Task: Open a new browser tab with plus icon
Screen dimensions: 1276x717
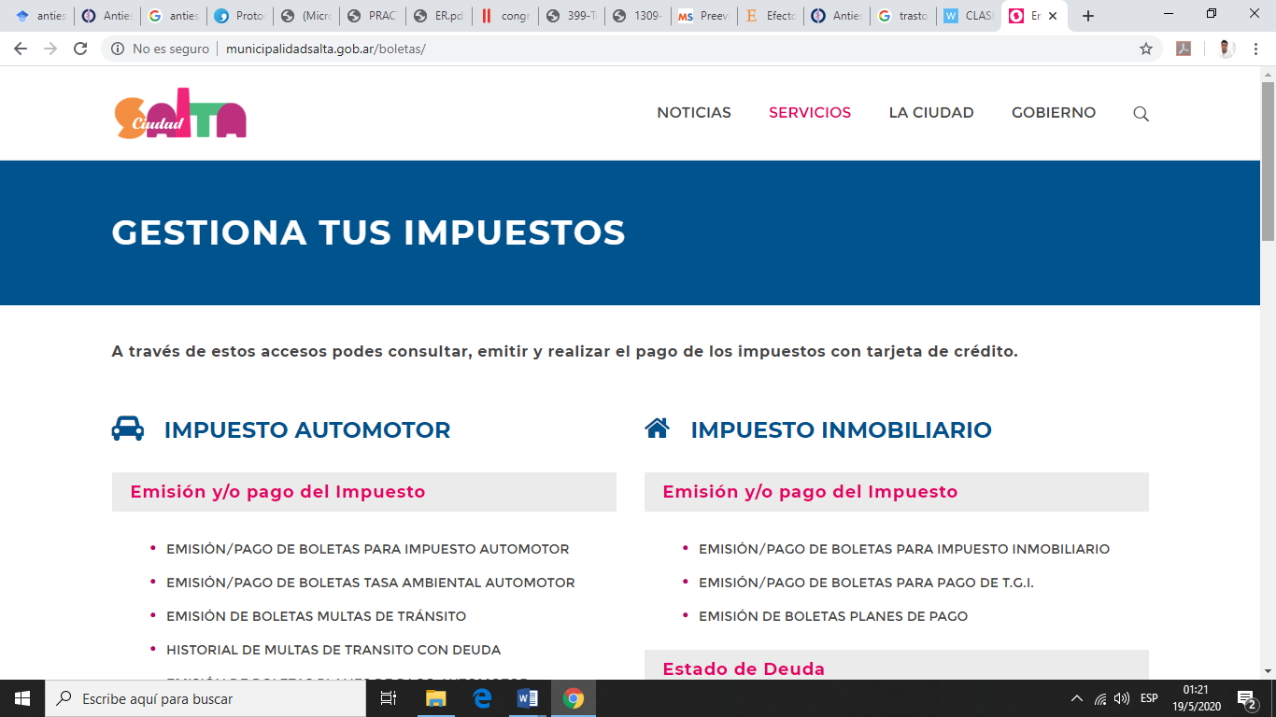Action: 1087,16
